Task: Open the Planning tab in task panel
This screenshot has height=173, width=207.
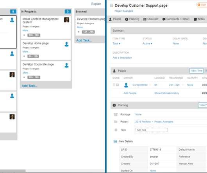Action: coord(132,19)
